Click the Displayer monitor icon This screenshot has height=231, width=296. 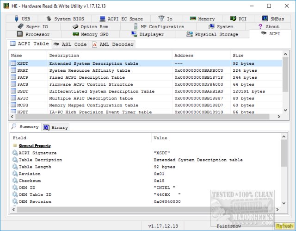point(134,34)
